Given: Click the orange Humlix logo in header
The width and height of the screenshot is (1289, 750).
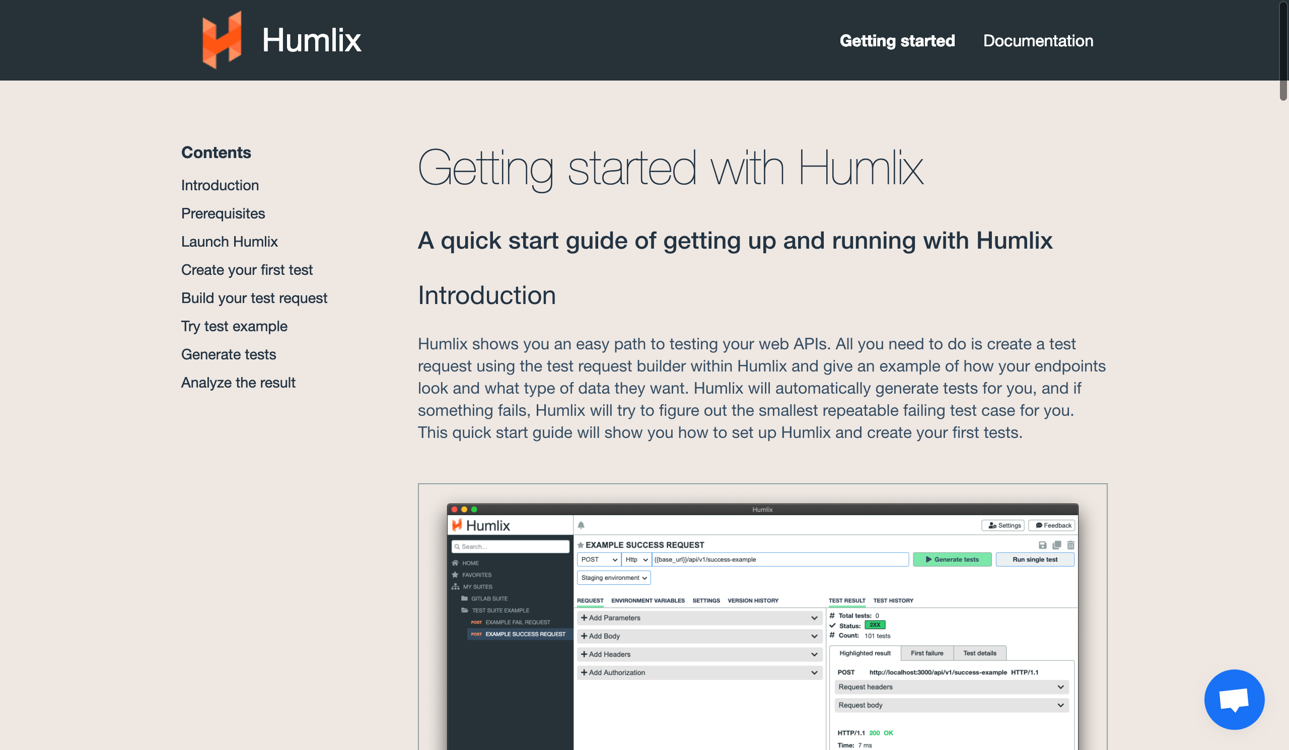Looking at the screenshot, I should click(222, 40).
